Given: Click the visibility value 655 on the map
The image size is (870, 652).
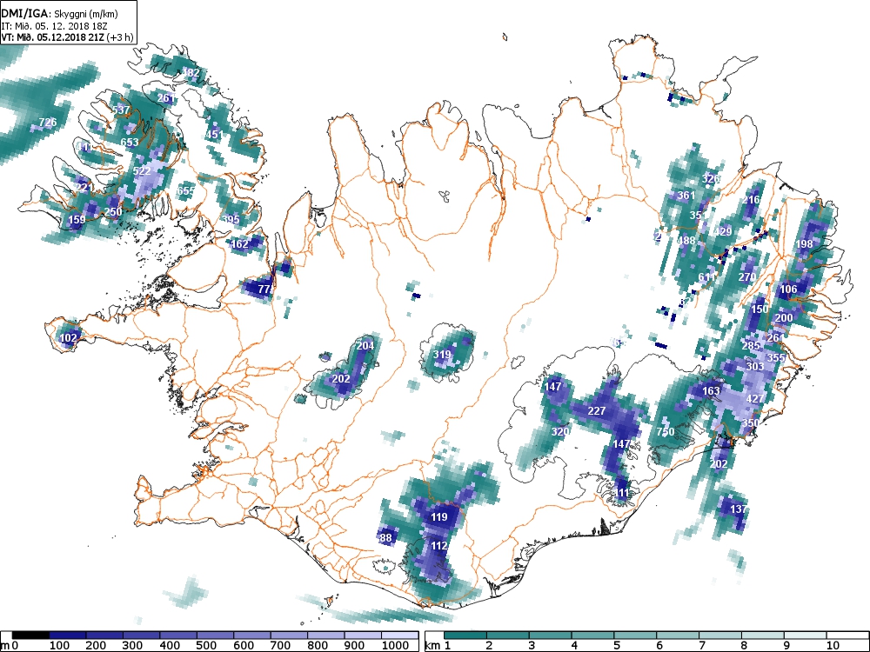Looking at the screenshot, I should [x=186, y=190].
